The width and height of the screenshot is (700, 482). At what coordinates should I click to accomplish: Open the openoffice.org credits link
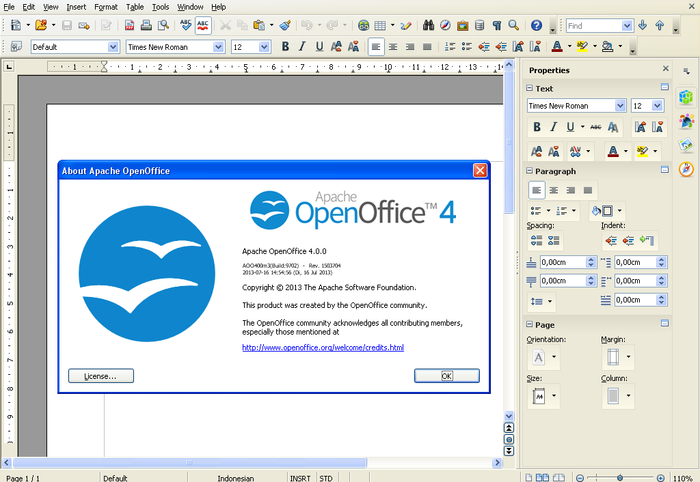click(323, 348)
